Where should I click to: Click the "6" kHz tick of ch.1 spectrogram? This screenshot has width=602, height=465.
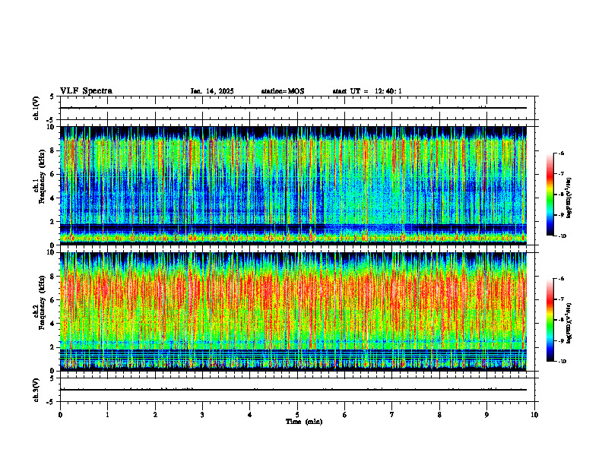tap(53, 174)
